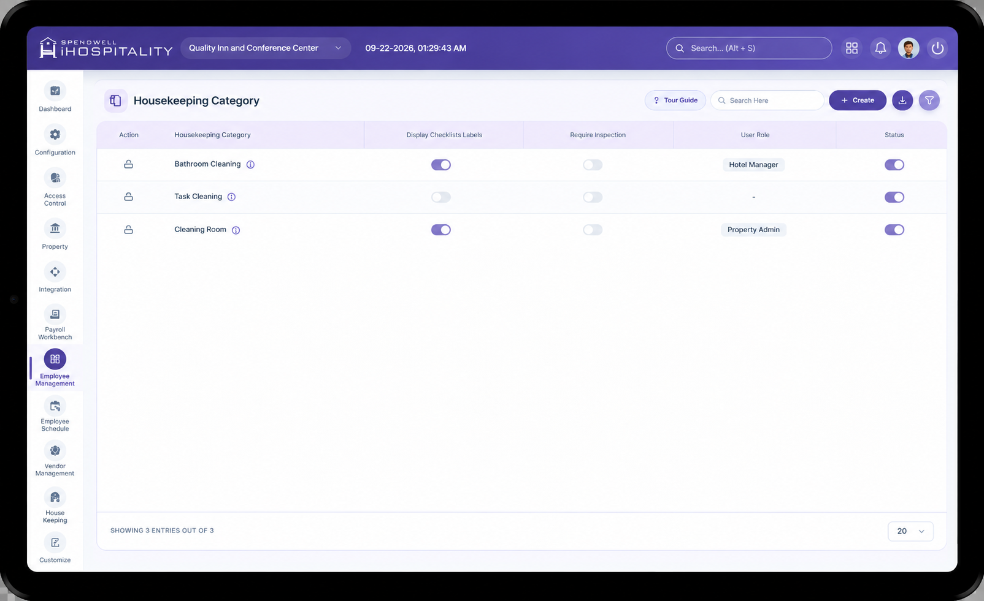Enable Require Inspection for Cleaning Room

click(x=593, y=230)
